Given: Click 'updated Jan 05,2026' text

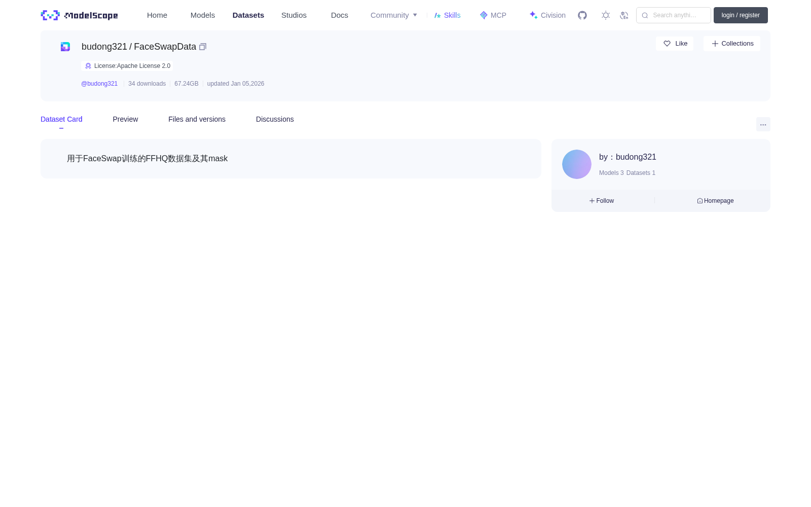Looking at the screenshot, I should coord(236,84).
